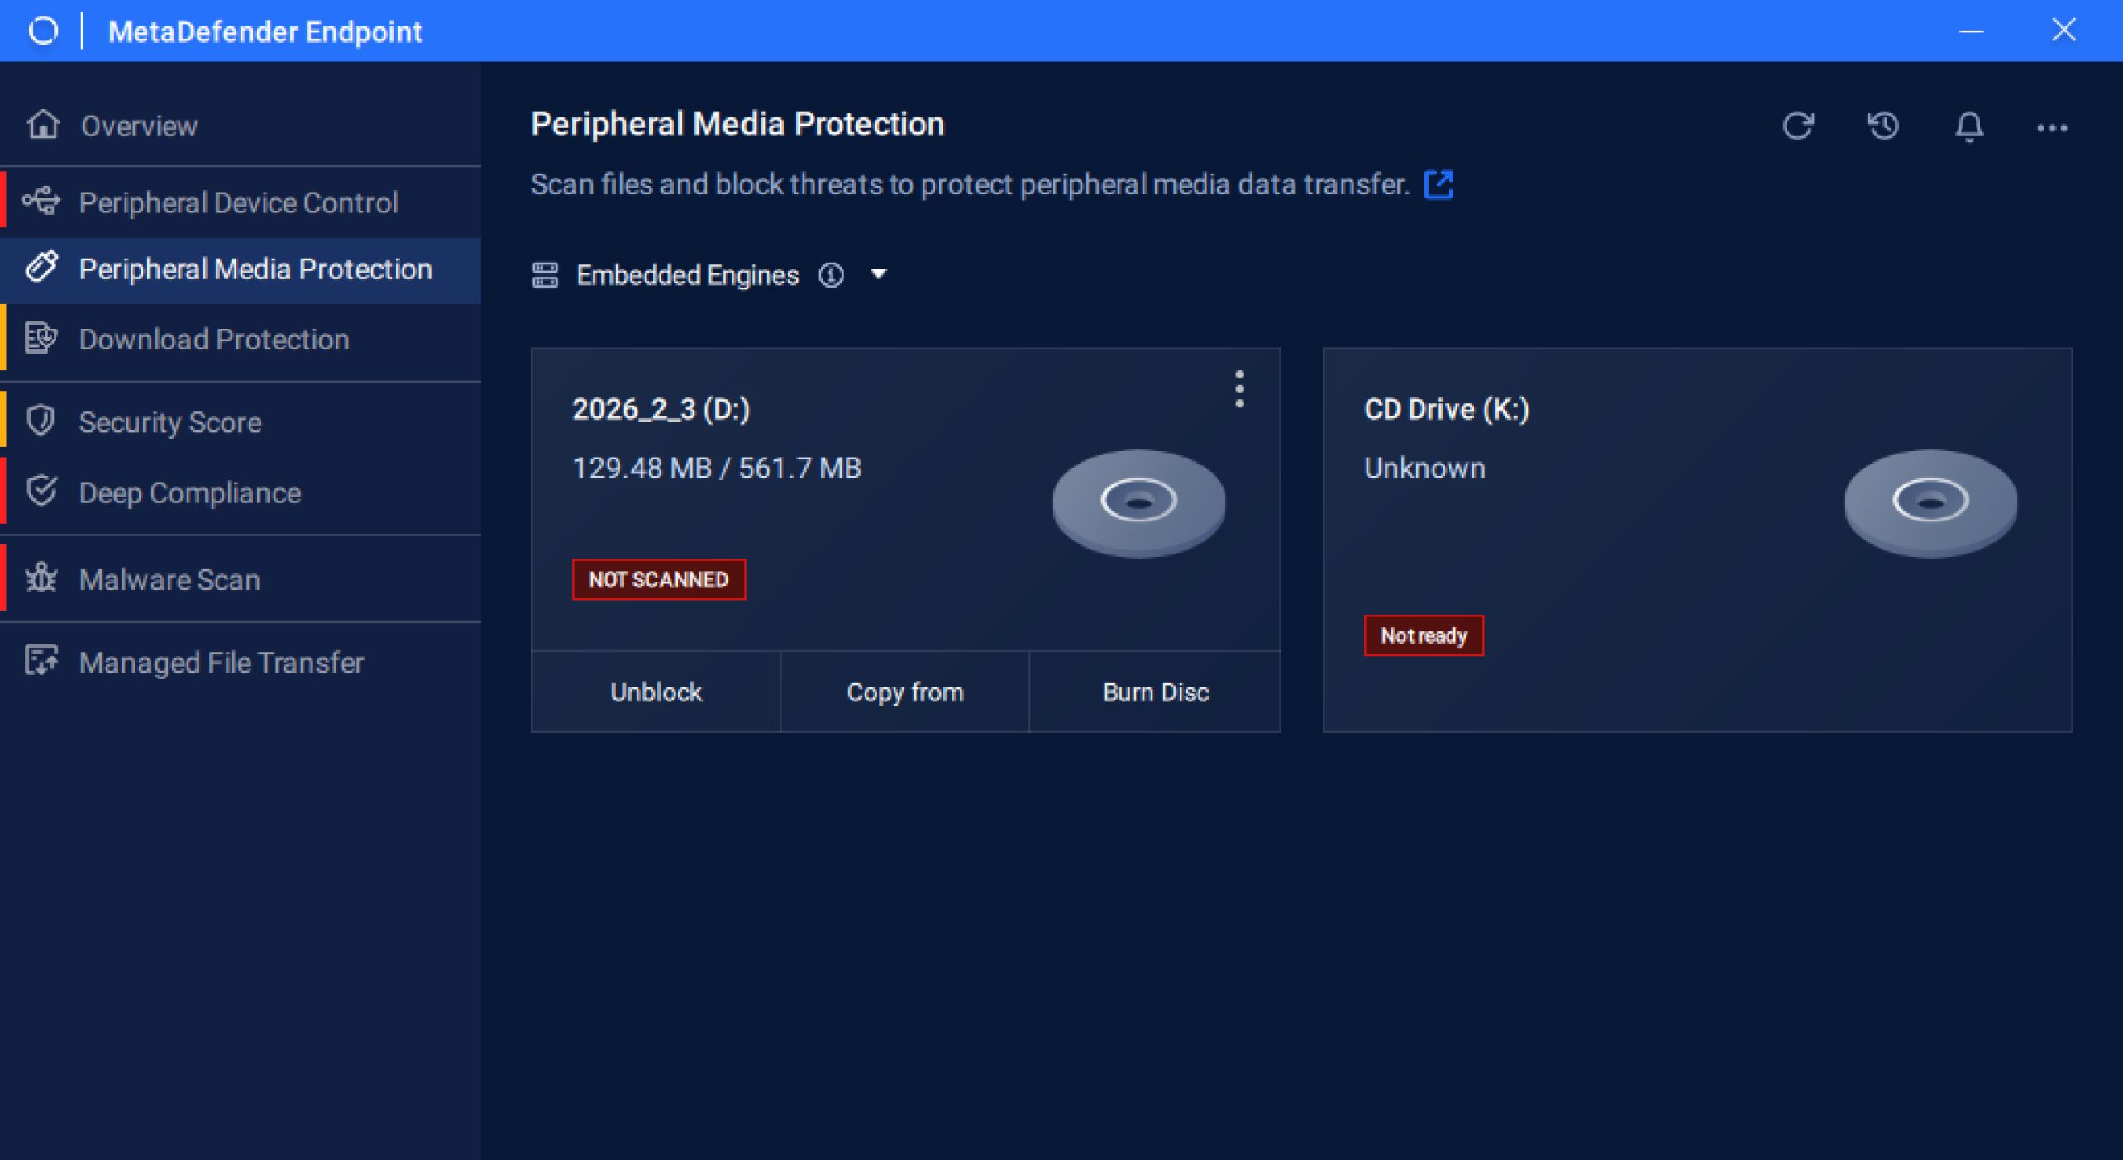
Task: Select the CD Drive (K:) card
Action: 1696,539
